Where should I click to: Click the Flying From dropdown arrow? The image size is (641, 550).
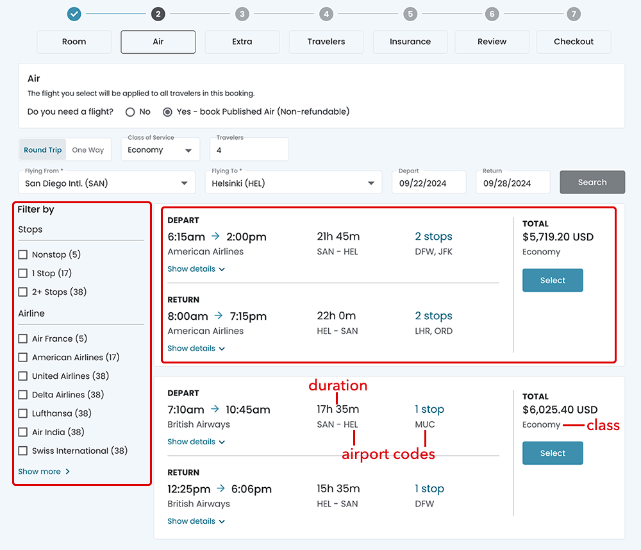point(185,183)
